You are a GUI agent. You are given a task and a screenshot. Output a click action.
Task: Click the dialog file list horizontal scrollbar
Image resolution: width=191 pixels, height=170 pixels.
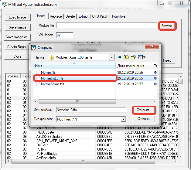tap(77, 102)
